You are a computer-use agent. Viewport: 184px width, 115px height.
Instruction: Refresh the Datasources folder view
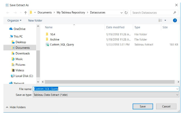point(126,12)
